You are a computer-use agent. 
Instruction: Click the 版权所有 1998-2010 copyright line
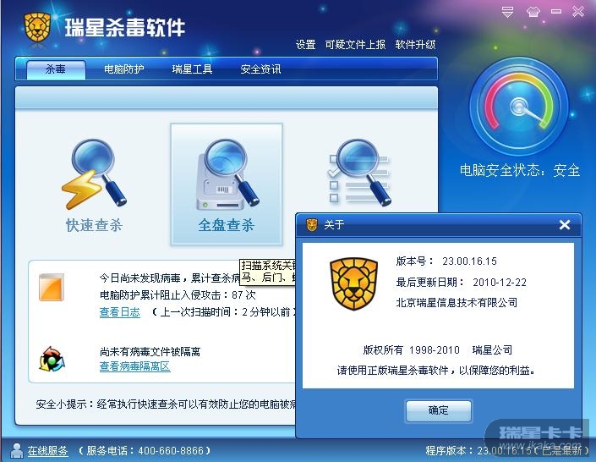(x=438, y=349)
